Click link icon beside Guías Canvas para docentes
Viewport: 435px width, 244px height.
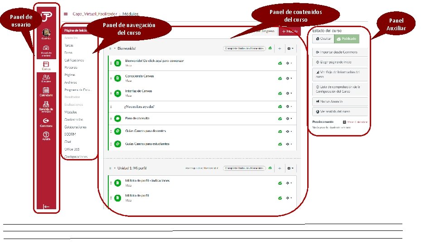(x=118, y=131)
